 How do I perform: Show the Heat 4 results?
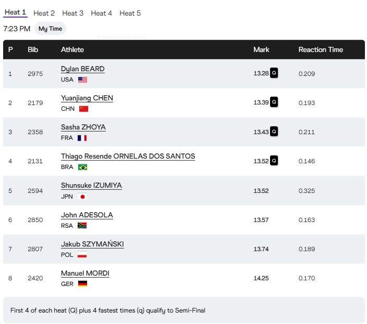click(x=101, y=13)
